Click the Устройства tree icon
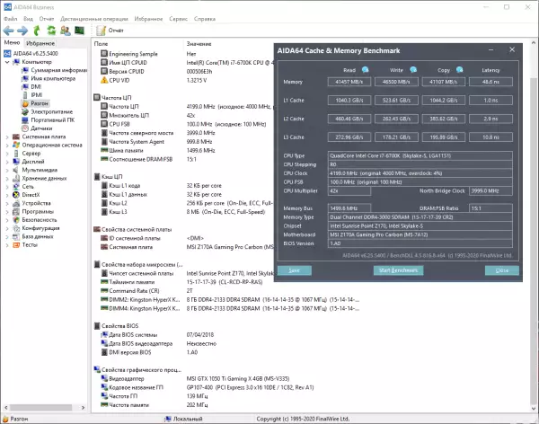 pyautogui.click(x=16, y=203)
